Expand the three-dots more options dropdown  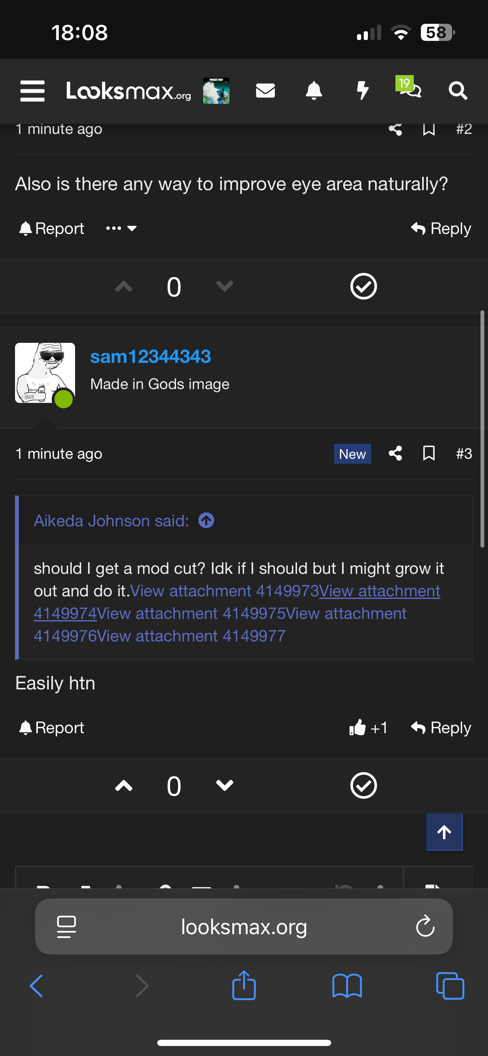121,229
